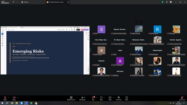Open Excel from the taskbar
The width and height of the screenshot is (187, 105).
(31, 103)
